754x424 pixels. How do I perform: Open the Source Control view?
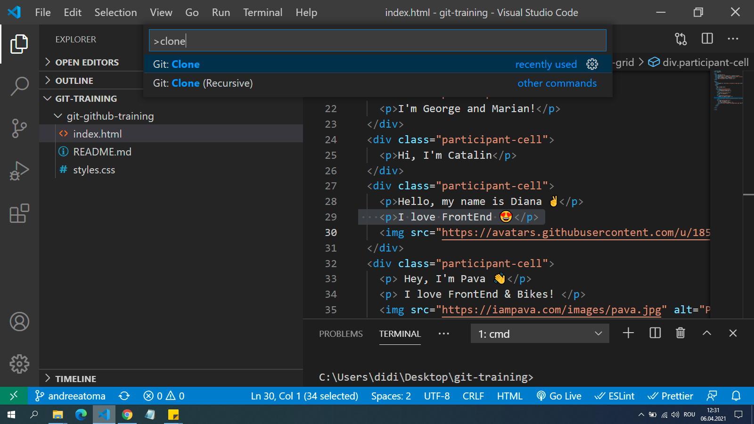point(19,128)
